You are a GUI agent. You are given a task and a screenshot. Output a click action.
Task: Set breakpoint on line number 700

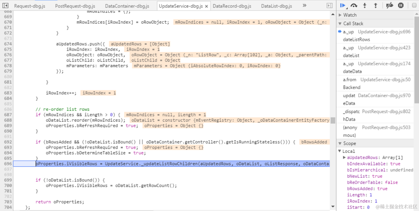click(x=8, y=185)
